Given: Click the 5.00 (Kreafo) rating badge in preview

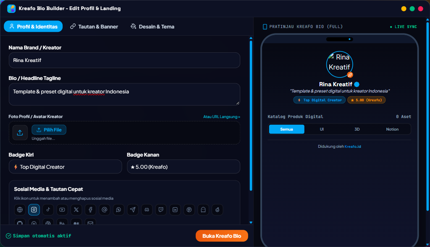Looking at the screenshot, I should click(366, 100).
